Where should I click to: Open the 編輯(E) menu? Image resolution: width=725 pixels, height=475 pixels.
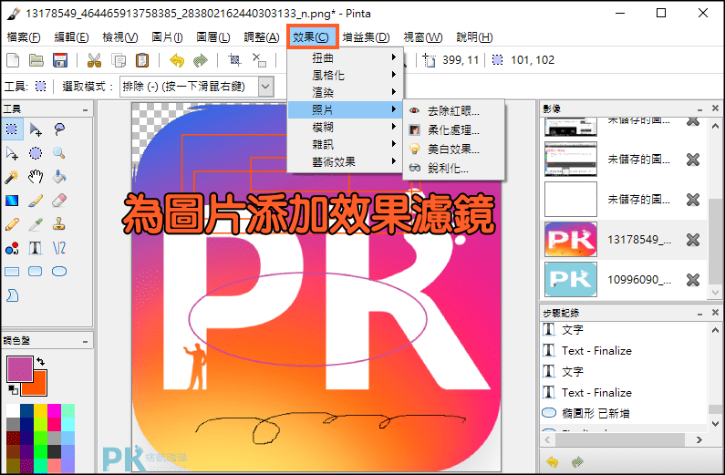(x=72, y=37)
